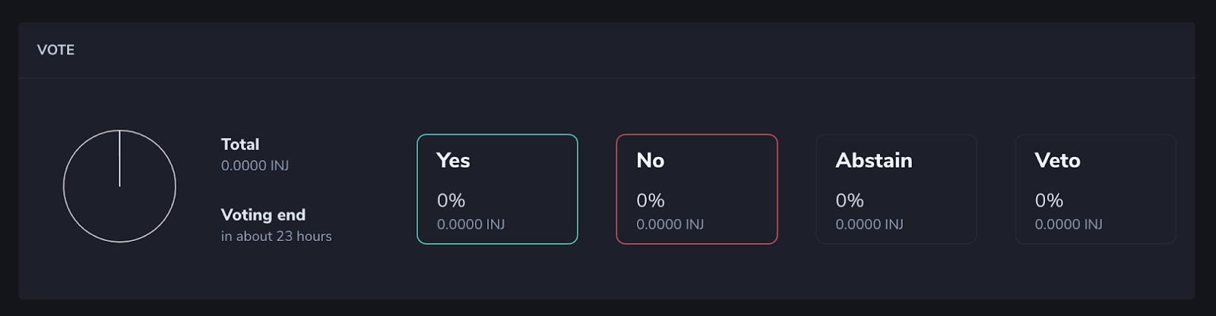
Task: Click the INJ amount in Veto card
Action: pos(1069,224)
